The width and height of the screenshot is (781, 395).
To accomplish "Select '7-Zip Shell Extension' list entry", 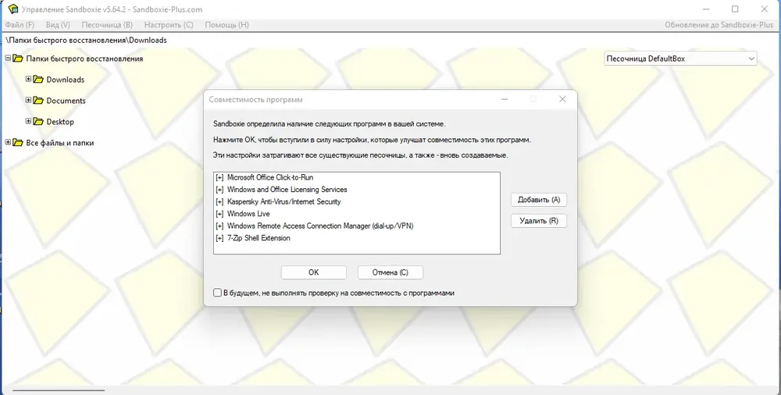I will point(357,238).
